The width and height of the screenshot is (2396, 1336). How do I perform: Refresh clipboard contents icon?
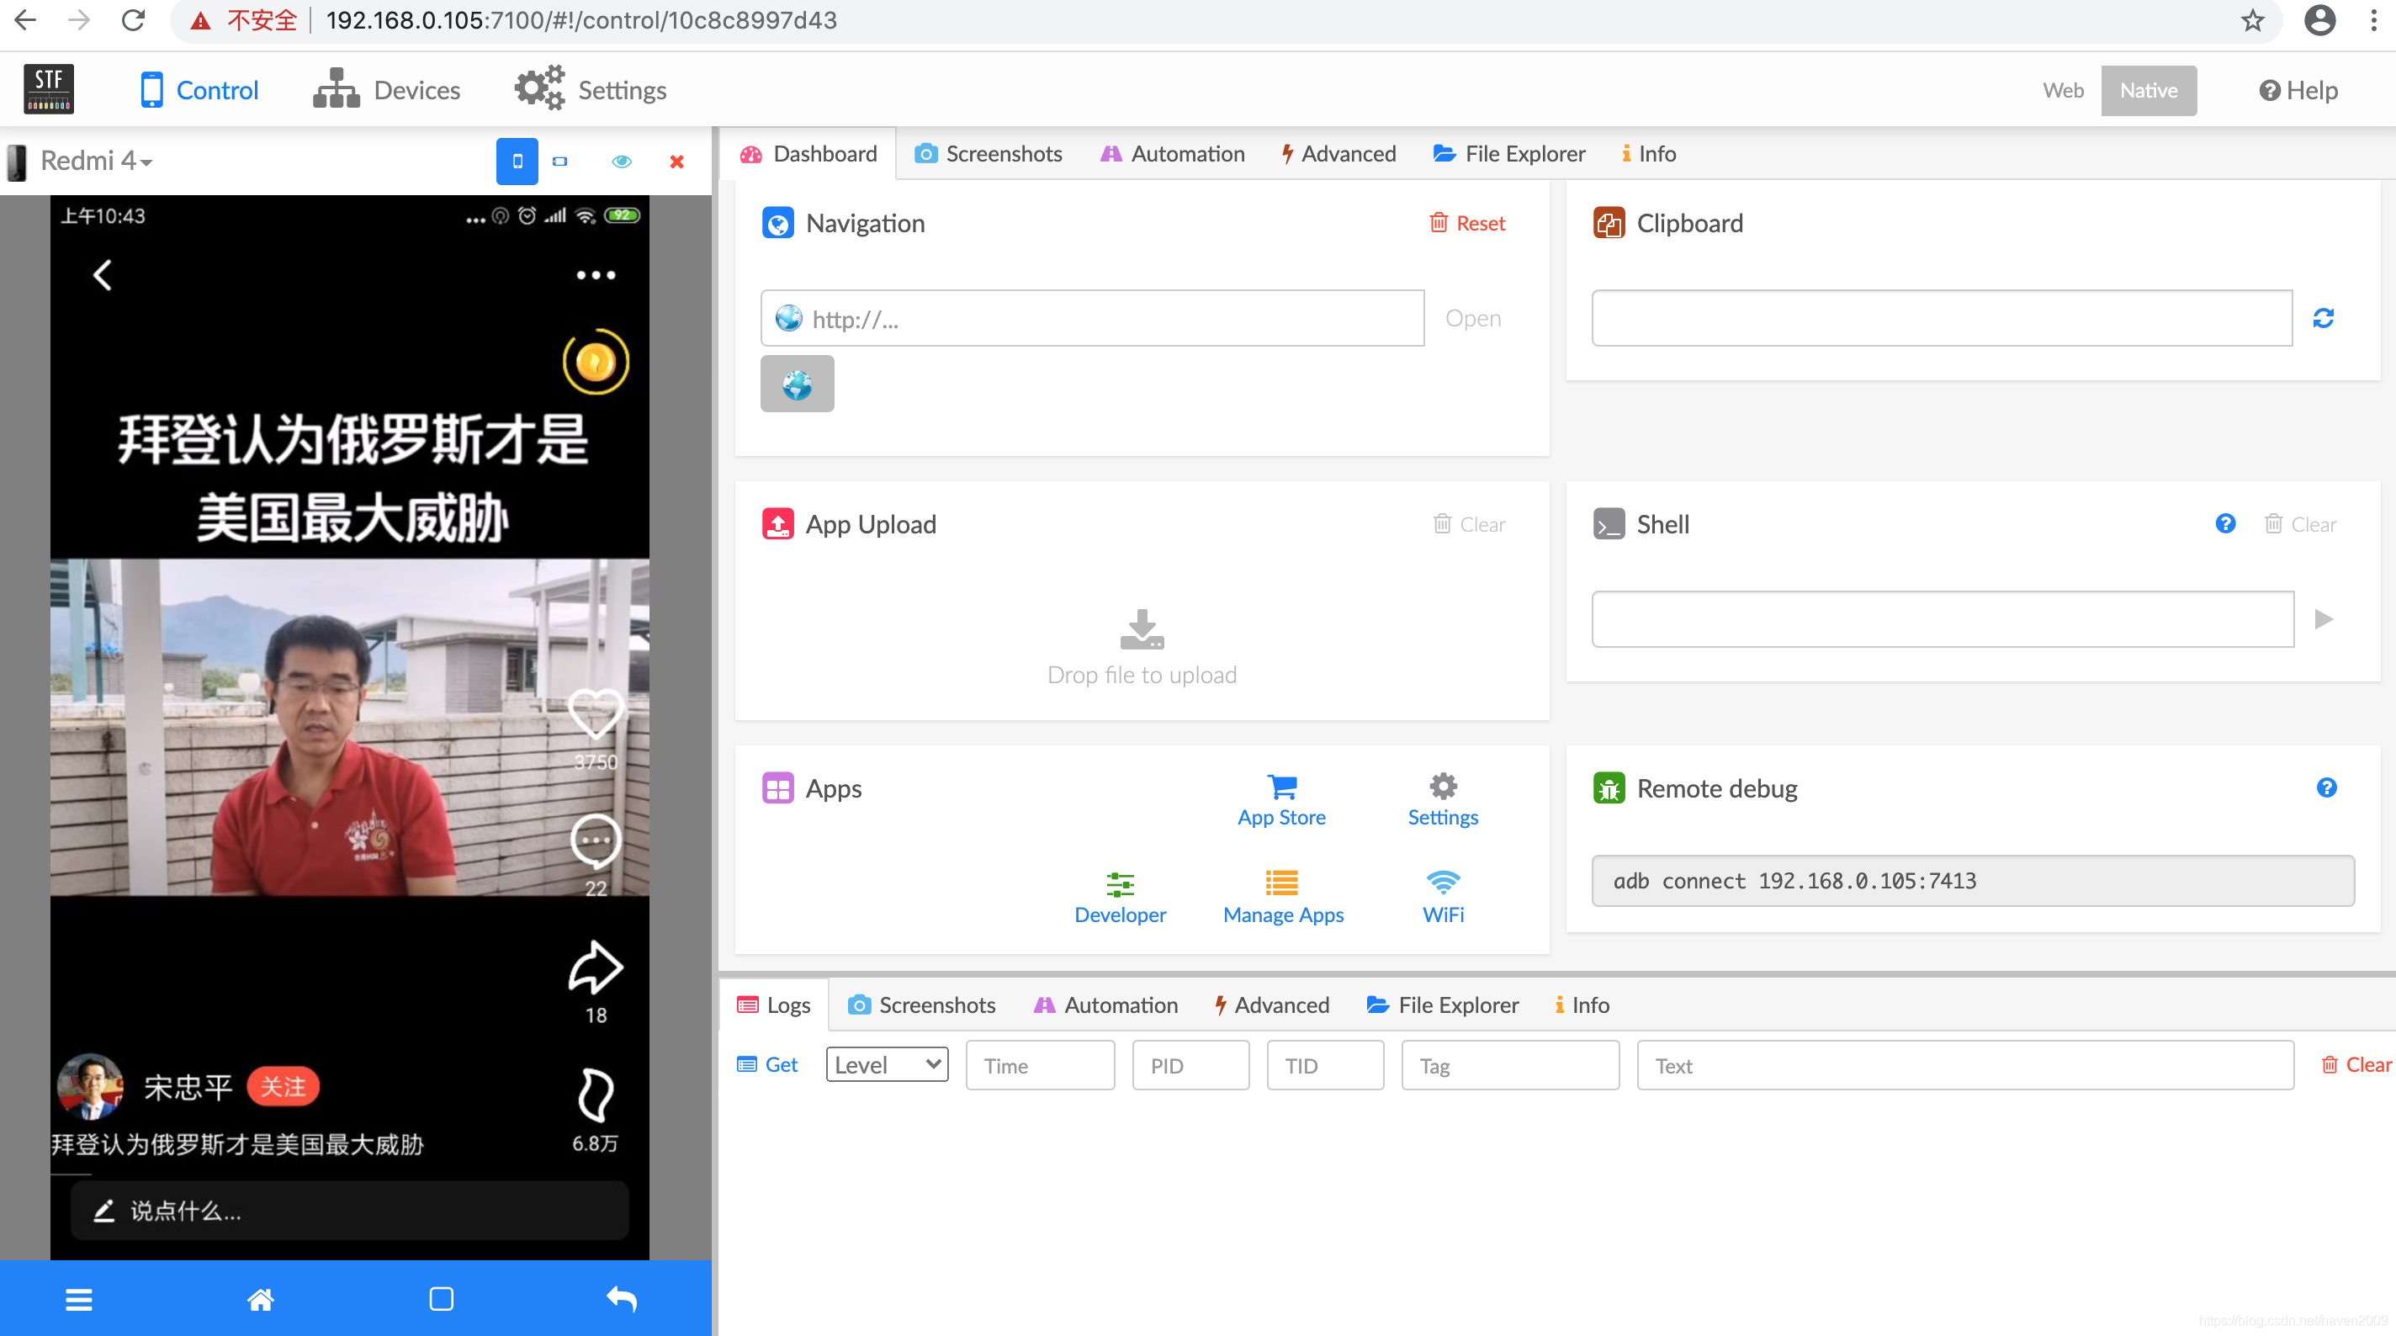2323,318
